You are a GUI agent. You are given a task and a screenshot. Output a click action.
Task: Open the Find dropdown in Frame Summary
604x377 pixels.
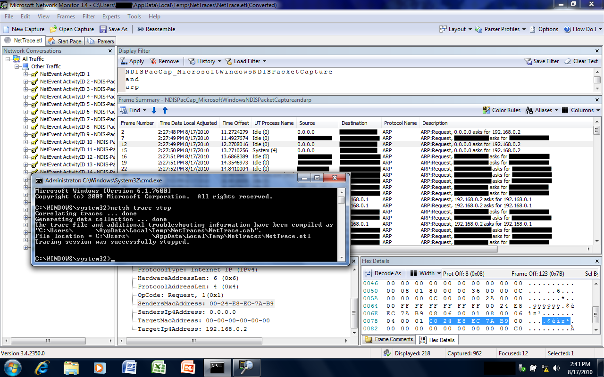[134, 110]
